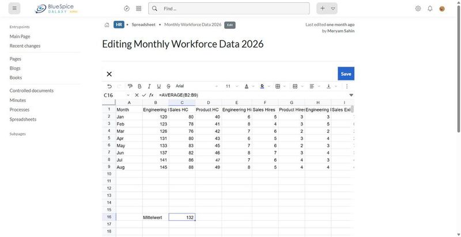This screenshot has width=461, height=237.
Task: Open the toolbar more options menu
Action: tap(347, 86)
